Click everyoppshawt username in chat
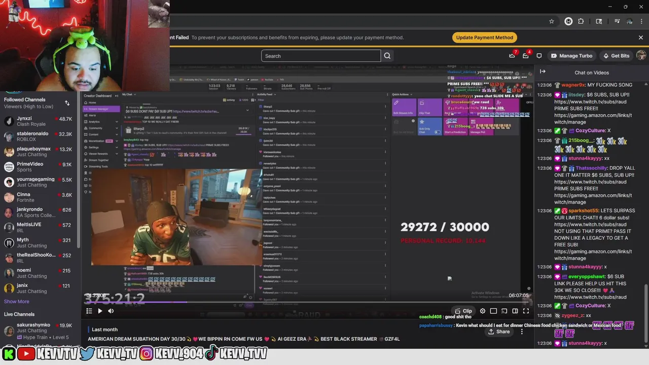 point(587,277)
